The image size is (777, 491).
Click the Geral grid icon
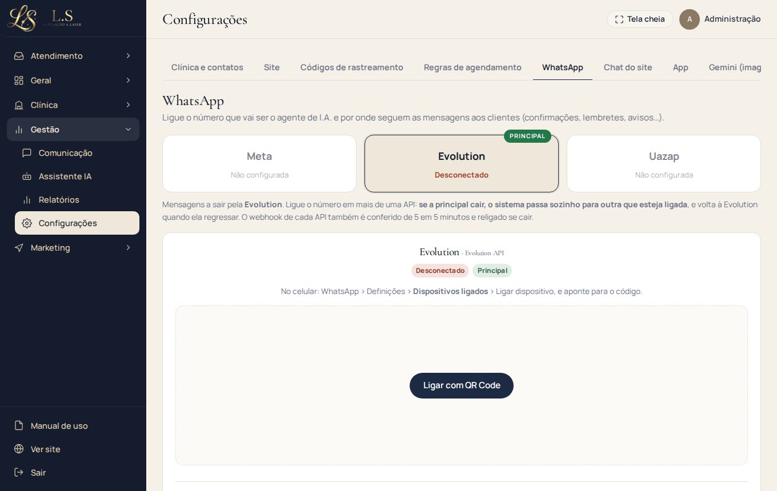click(19, 81)
